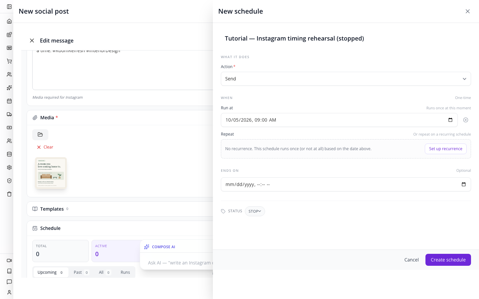Go to the Home icon in sidebar
The width and height of the screenshot is (479, 299).
(9, 21)
